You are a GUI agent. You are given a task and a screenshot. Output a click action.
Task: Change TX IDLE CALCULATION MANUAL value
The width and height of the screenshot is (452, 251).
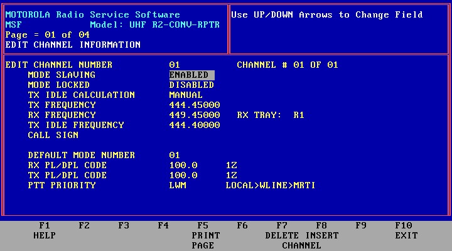186,95
